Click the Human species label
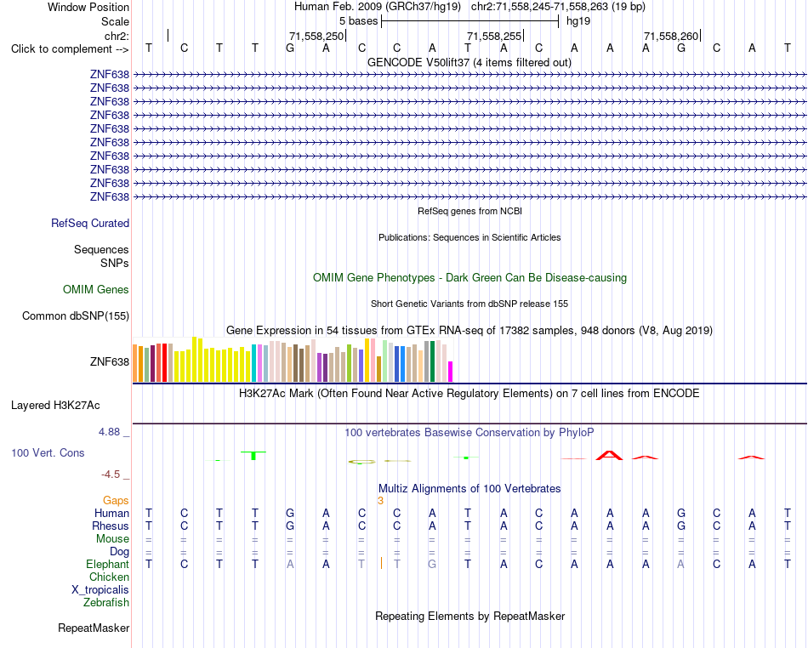Image resolution: width=808 pixels, height=648 pixels. [x=111, y=513]
